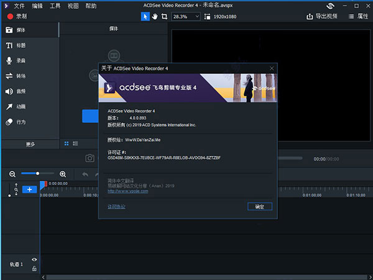
Task: Open the Transitions panel in sidebar
Action: (21, 76)
